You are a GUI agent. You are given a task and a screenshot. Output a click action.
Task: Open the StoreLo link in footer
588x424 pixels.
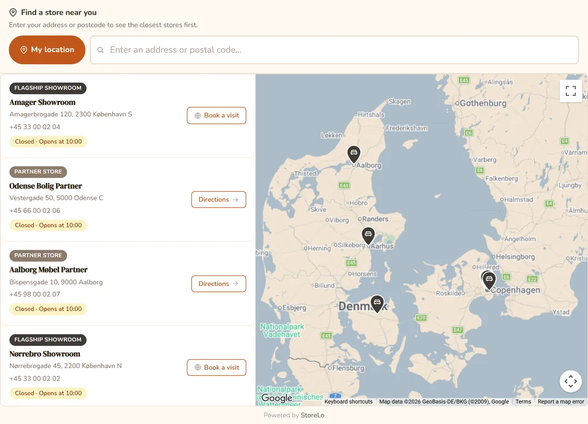click(x=312, y=415)
